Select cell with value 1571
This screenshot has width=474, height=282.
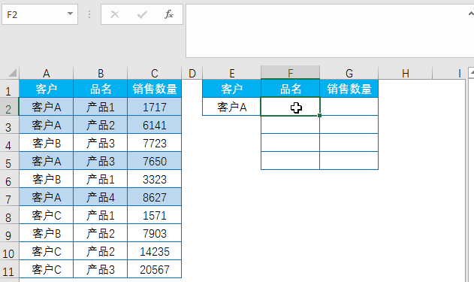(155, 215)
